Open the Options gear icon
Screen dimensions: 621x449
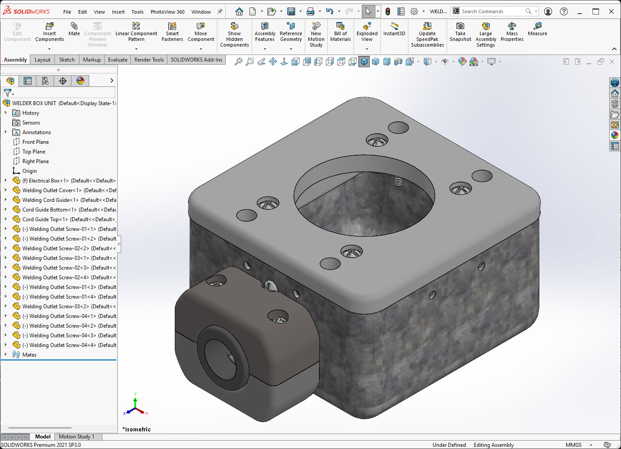[x=414, y=11]
